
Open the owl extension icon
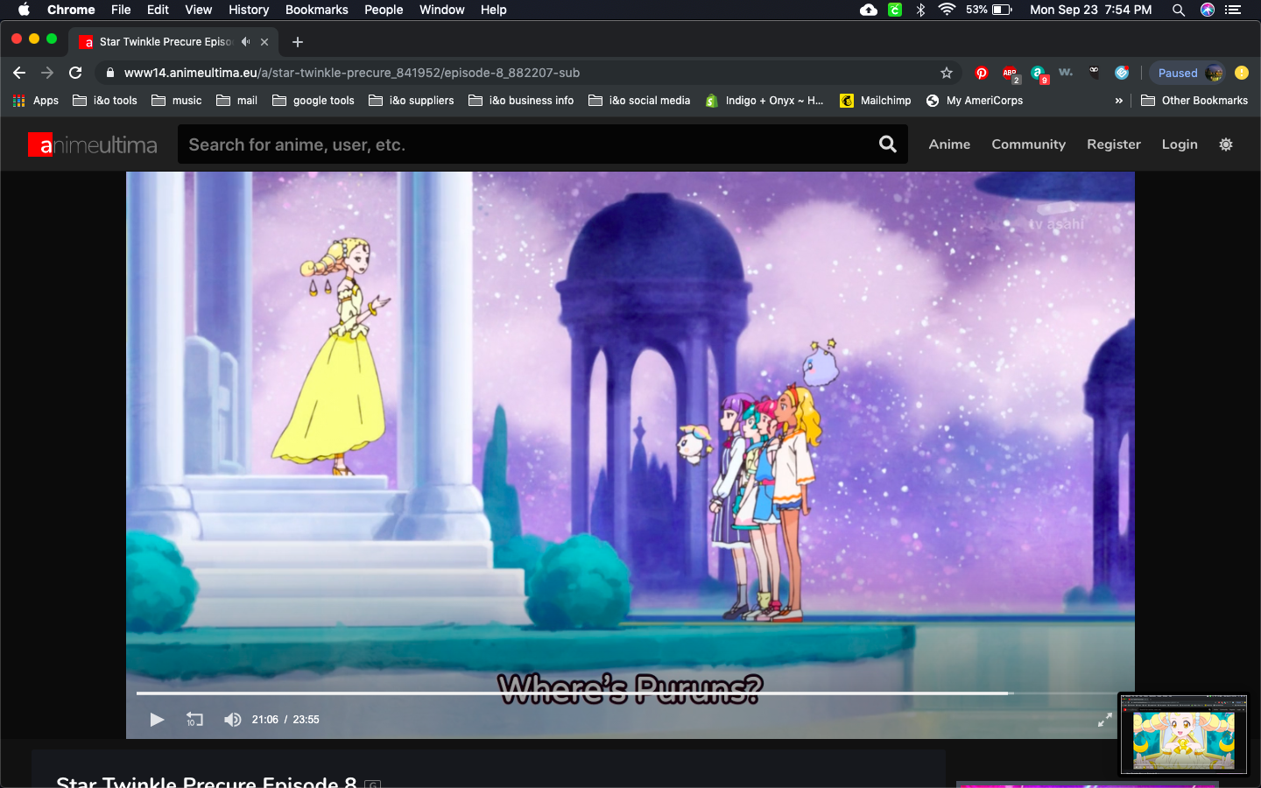(1094, 73)
